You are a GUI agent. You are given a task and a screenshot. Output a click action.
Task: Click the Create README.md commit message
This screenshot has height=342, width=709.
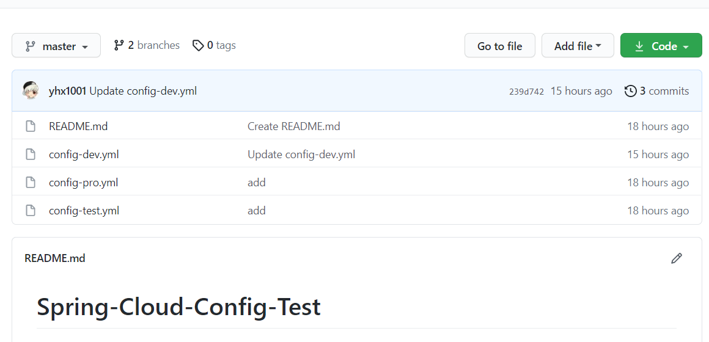tap(293, 126)
